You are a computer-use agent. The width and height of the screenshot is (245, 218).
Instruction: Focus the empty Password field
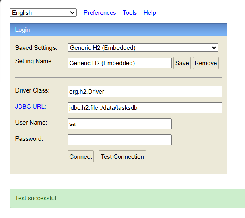coord(119,140)
